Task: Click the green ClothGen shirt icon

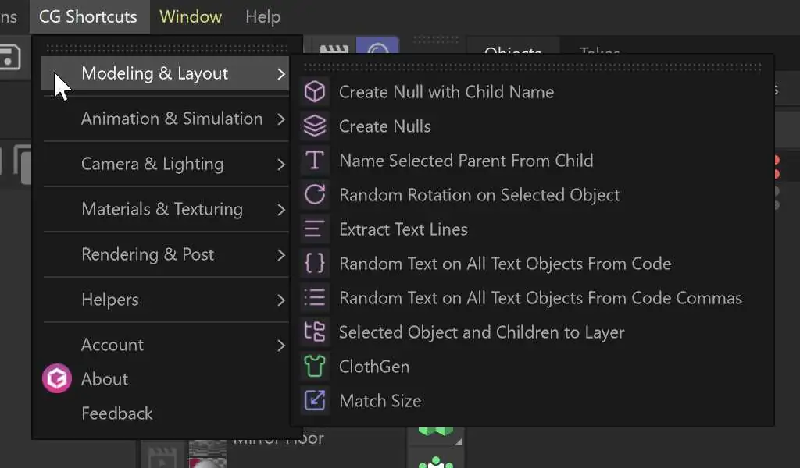Action: (x=315, y=366)
